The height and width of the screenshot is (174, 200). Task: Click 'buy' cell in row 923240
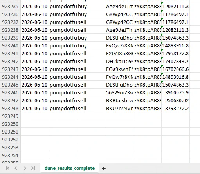(91, 45)
